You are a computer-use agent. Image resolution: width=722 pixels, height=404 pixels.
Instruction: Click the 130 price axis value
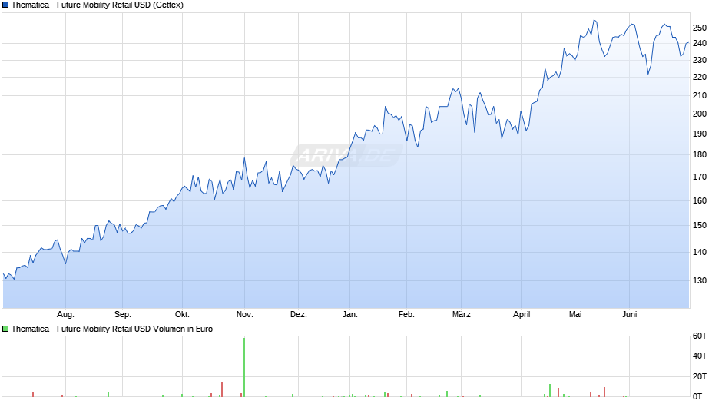pos(700,280)
